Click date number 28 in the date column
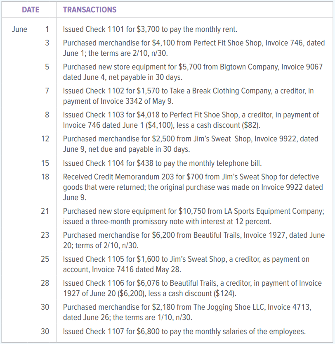 click(45, 283)
